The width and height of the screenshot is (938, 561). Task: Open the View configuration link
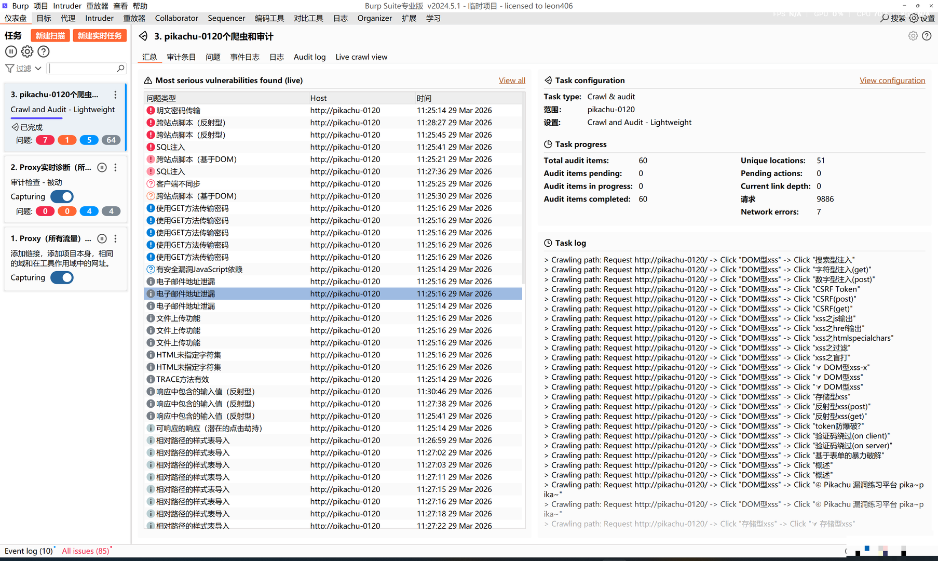(x=892, y=81)
